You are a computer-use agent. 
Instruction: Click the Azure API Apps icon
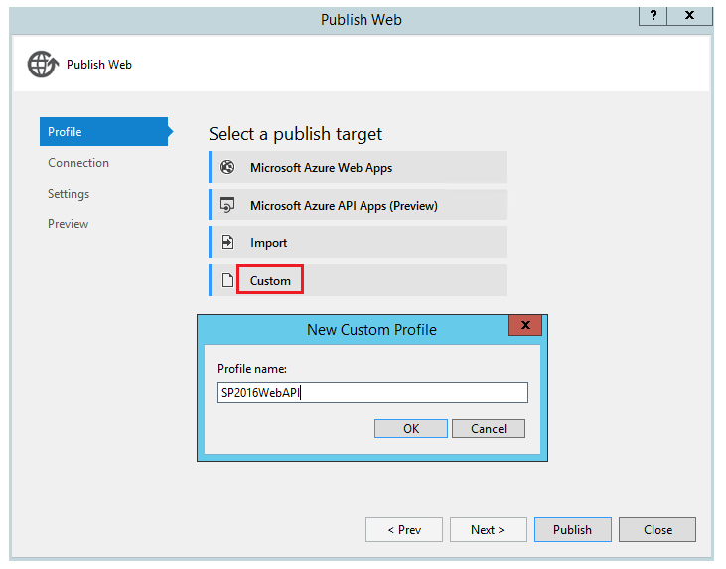pyautogui.click(x=227, y=205)
